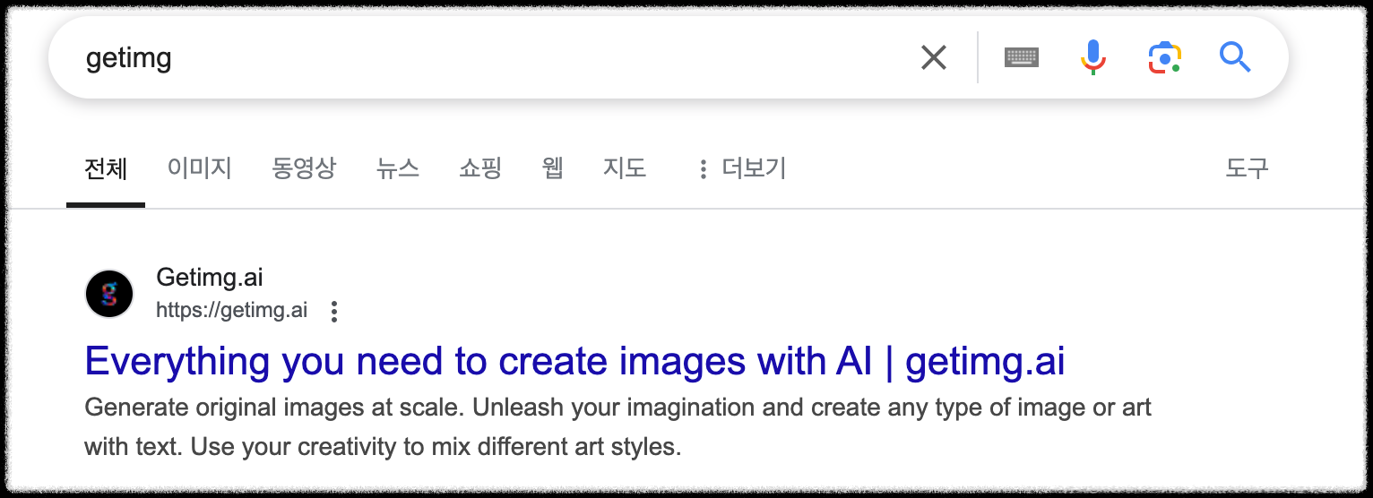This screenshot has height=498, width=1373.
Task: Switch to the 동영상 tab
Action: [304, 168]
